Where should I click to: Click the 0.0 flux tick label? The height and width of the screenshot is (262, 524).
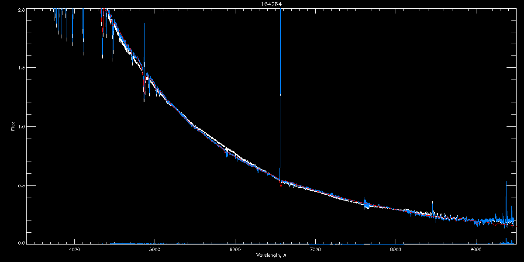21,242
